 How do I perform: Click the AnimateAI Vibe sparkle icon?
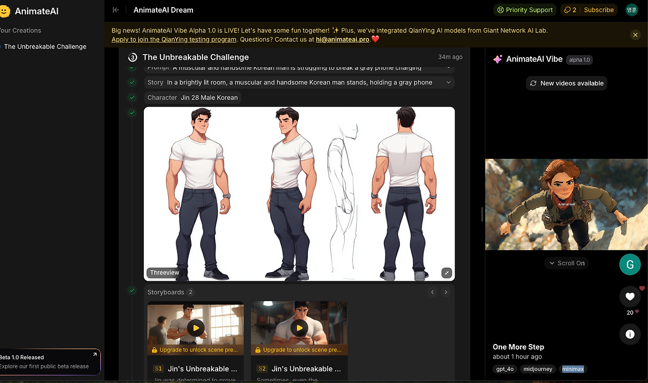[x=498, y=59]
